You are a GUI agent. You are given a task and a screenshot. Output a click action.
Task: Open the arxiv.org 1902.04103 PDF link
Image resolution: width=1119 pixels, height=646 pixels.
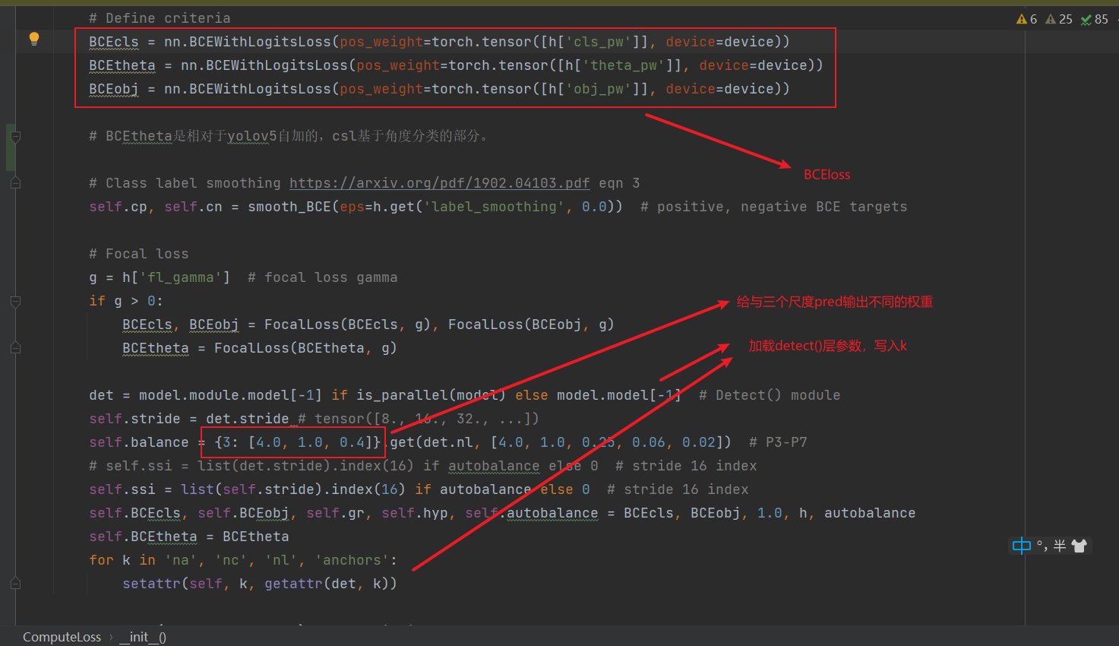pos(439,183)
